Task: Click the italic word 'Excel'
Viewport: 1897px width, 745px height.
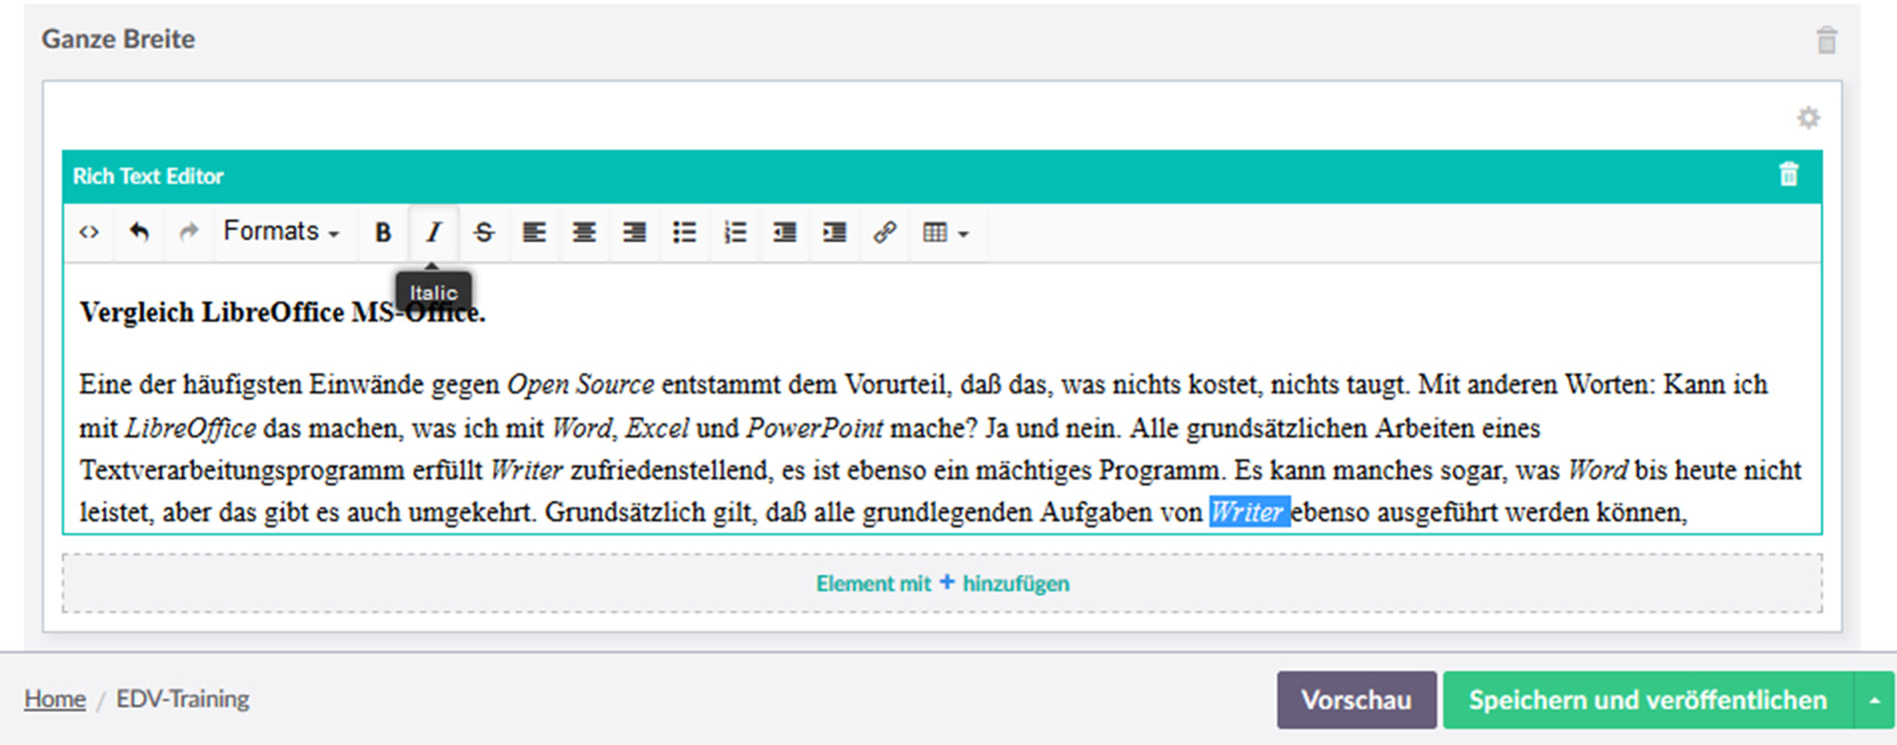Action: 658,428
